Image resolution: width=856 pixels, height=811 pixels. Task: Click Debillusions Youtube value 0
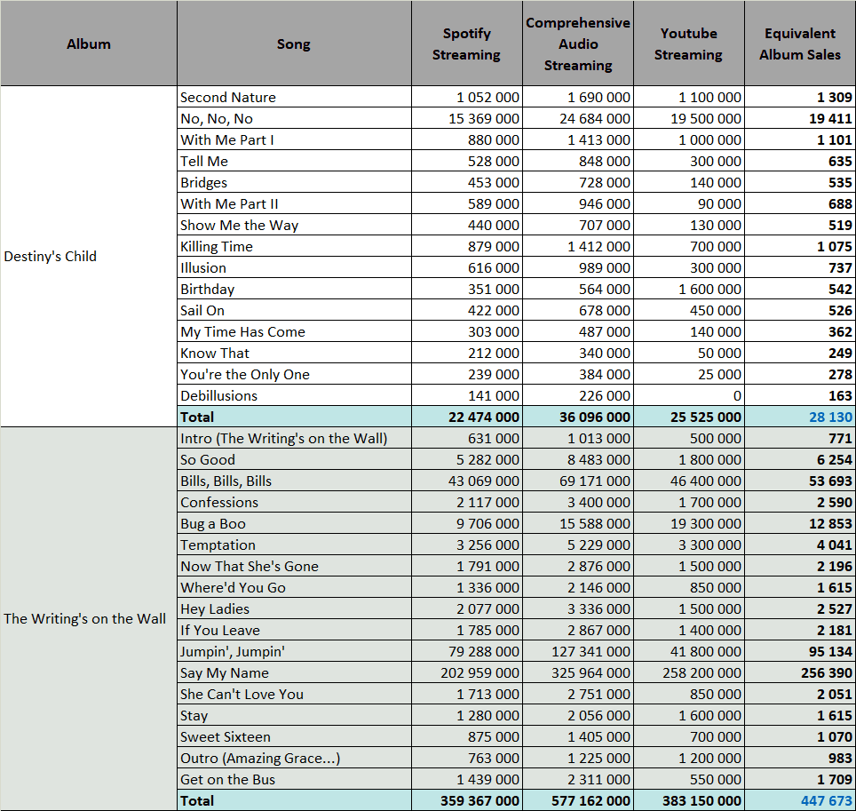click(x=688, y=395)
